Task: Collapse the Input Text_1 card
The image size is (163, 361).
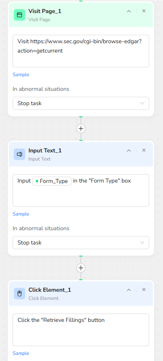Action: (x=129, y=151)
